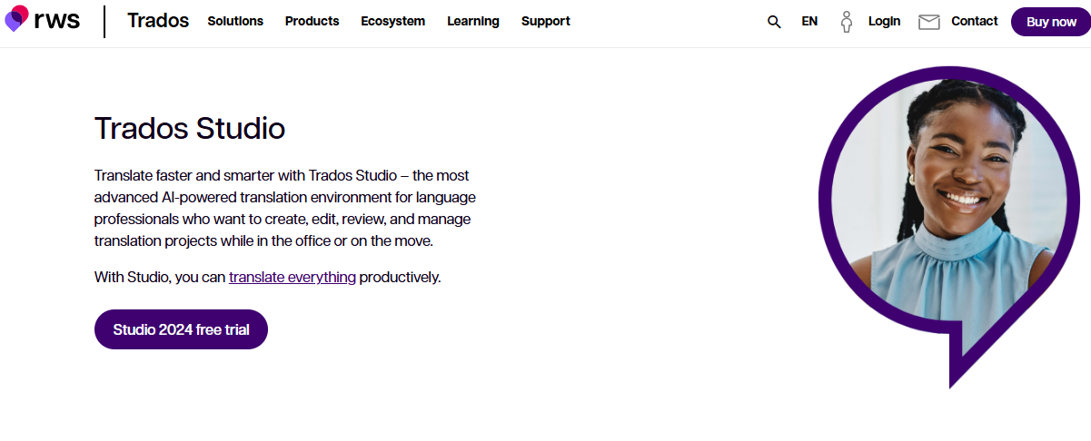Follow the translate everything link
Image resolution: width=1091 pixels, height=441 pixels.
coord(293,278)
